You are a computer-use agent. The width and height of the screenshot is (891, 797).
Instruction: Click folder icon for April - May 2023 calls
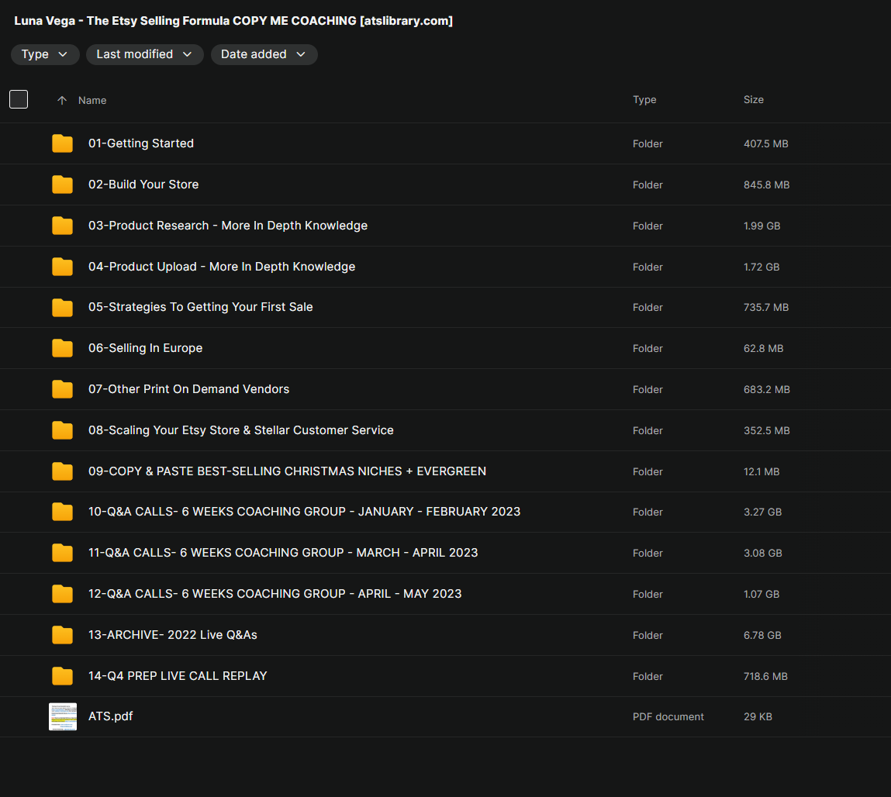pyautogui.click(x=63, y=594)
